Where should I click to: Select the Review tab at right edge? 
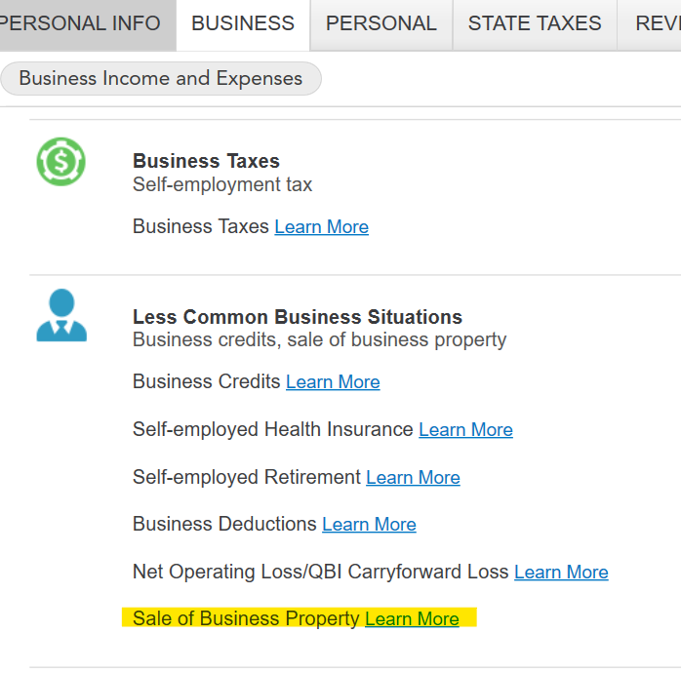tap(656, 23)
